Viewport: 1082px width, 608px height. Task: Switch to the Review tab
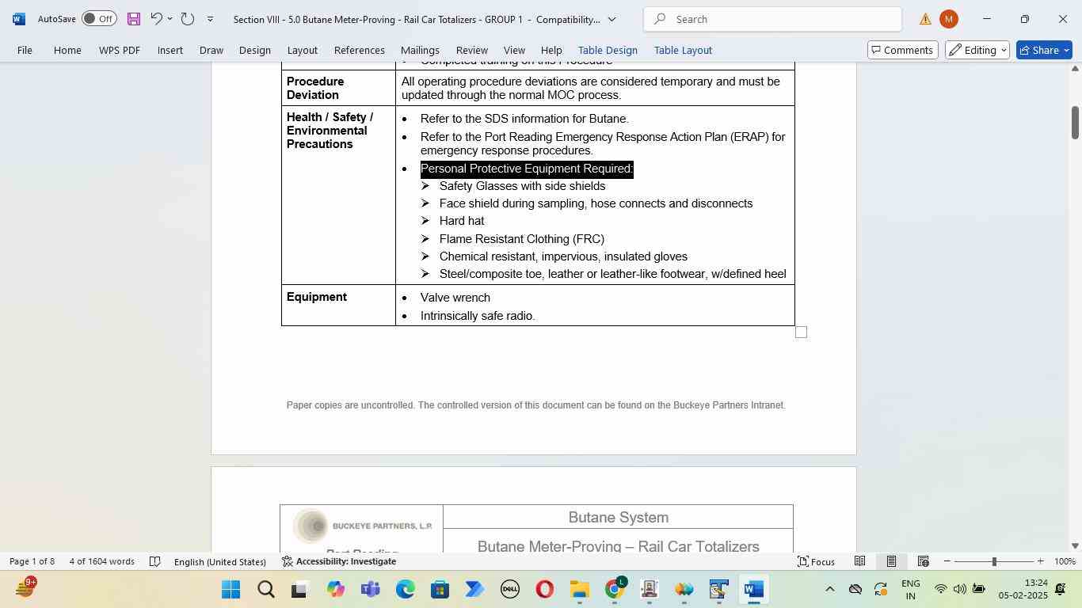point(472,50)
